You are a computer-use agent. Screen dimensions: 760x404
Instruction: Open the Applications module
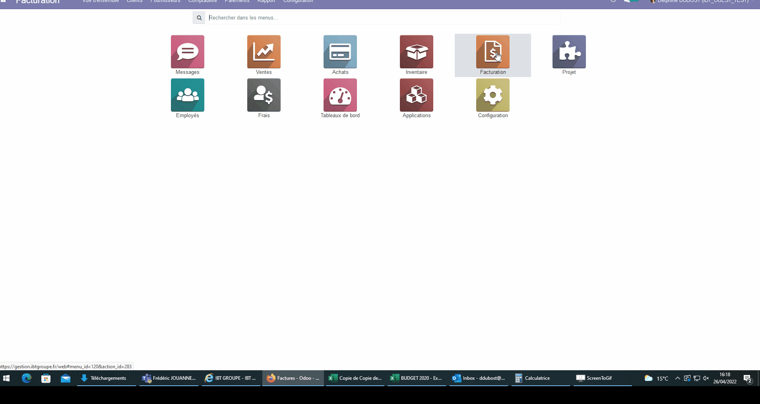[416, 95]
